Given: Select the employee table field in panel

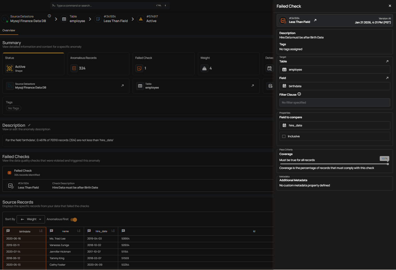Looking at the screenshot, I should pyautogui.click(x=335, y=69).
